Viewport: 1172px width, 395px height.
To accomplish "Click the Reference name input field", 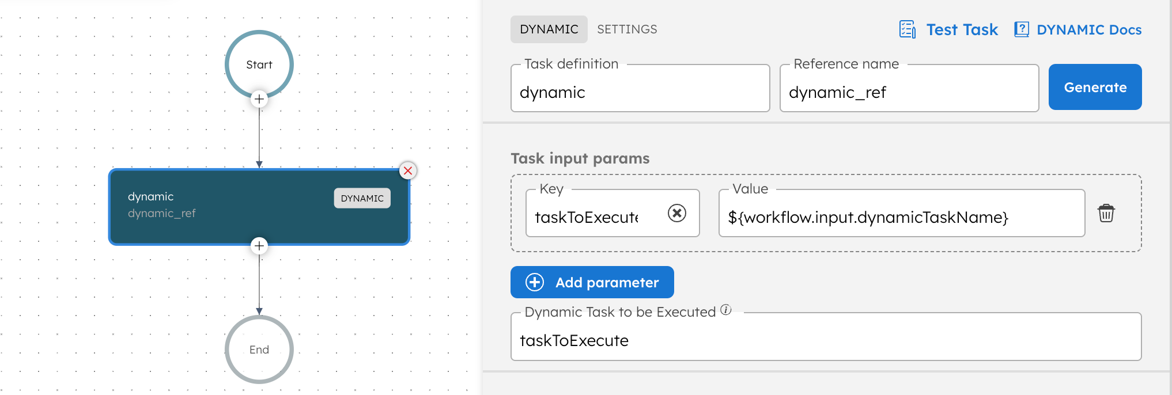I will (909, 88).
